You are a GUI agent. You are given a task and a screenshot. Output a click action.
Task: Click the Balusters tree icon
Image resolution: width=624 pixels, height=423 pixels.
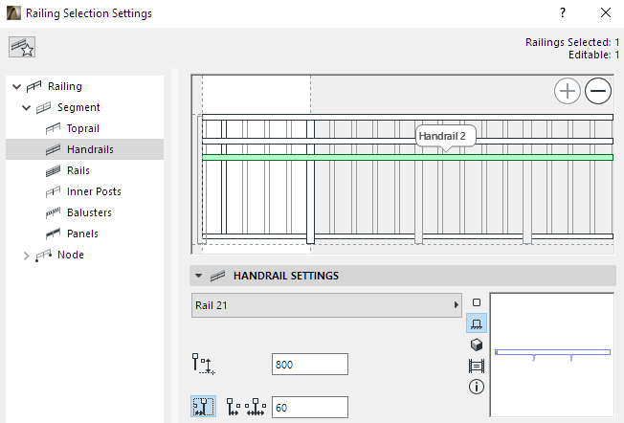click(53, 212)
